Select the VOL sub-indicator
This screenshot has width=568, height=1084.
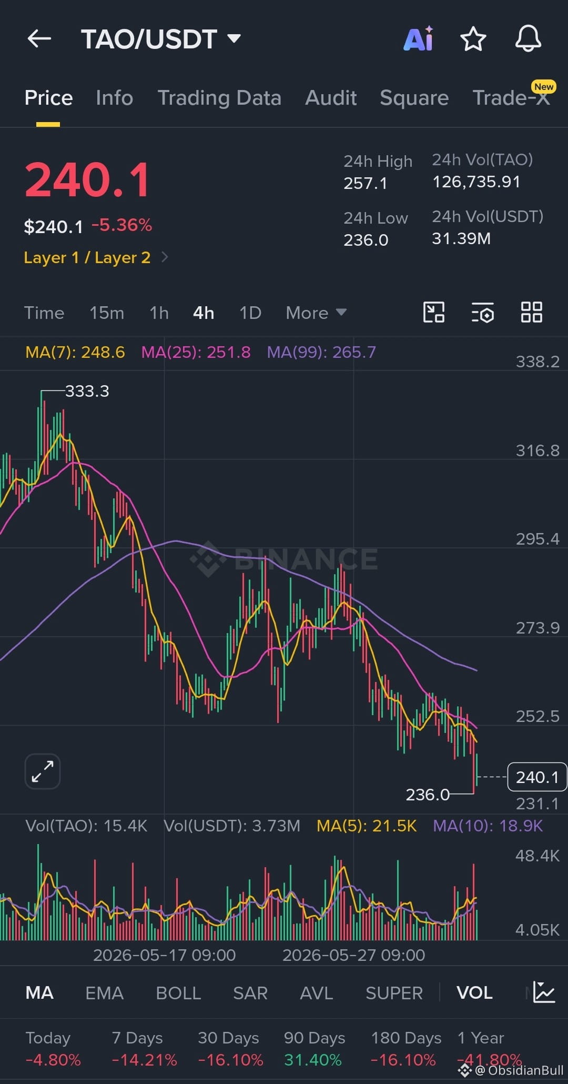[474, 993]
